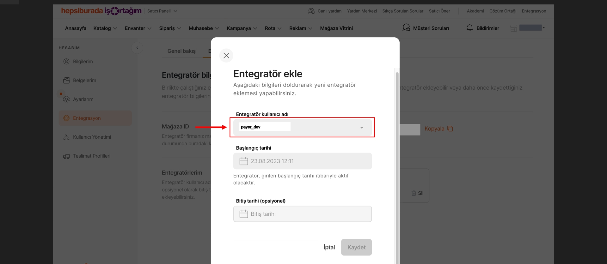This screenshot has height=264, width=607.
Task: Copy Mağaza ID with Kopyala icon
Action: pyautogui.click(x=450, y=129)
